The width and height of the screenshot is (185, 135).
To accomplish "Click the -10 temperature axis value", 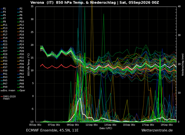I will (32, 122).
